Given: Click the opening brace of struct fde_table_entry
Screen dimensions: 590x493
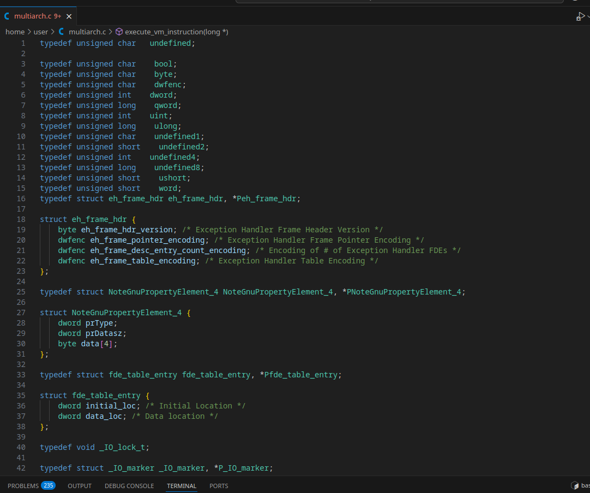Looking at the screenshot, I should 147,395.
